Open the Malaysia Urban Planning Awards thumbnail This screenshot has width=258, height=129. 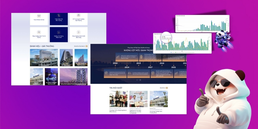(x=74, y=77)
